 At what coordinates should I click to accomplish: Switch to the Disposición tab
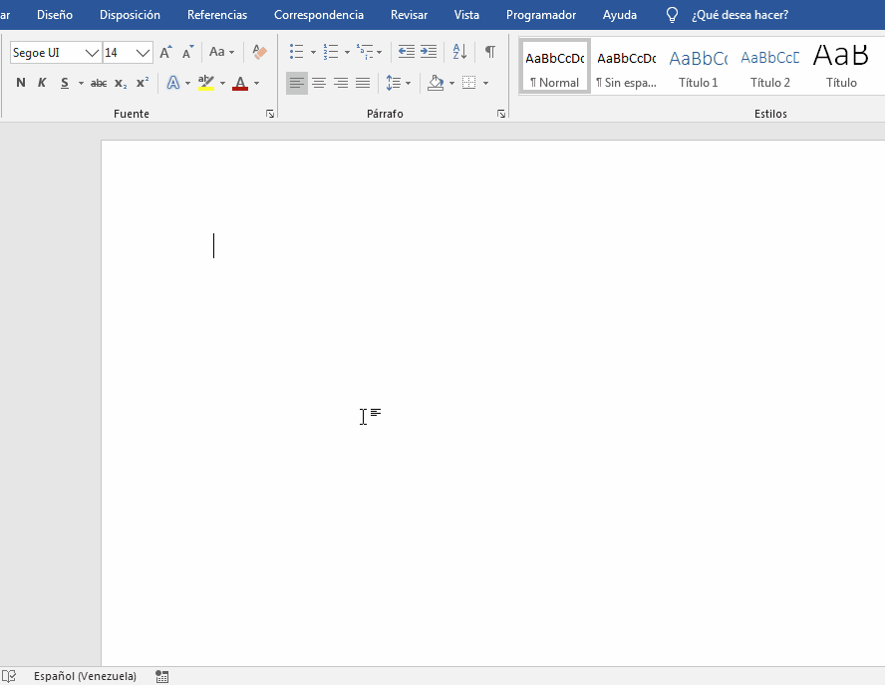(x=130, y=15)
